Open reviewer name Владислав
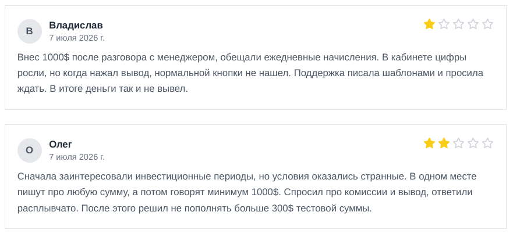 tap(76, 25)
